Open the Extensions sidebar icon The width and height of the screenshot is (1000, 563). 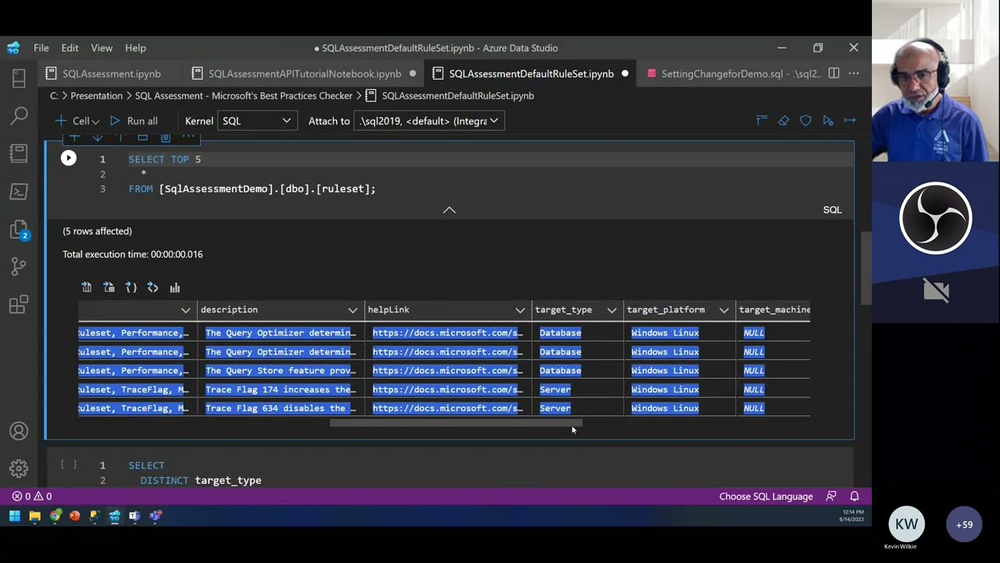pos(19,305)
